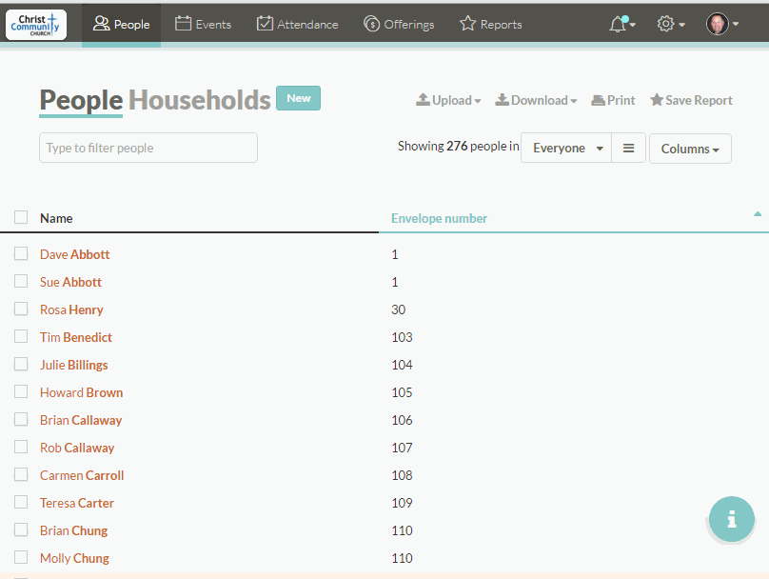
Task: Click the round info help button
Action: 731,519
